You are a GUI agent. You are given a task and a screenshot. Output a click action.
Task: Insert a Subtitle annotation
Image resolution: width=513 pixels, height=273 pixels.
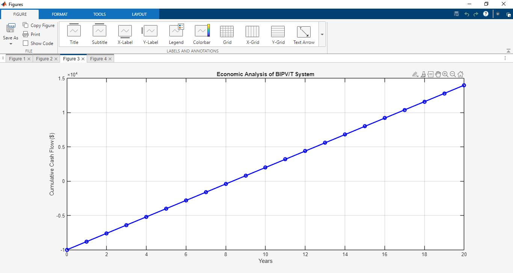click(100, 34)
